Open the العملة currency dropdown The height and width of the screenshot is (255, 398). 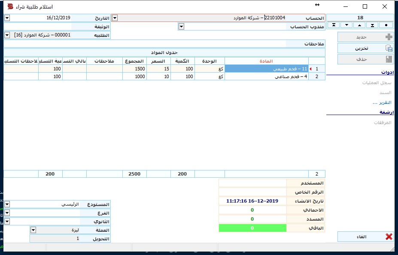(x=33, y=230)
